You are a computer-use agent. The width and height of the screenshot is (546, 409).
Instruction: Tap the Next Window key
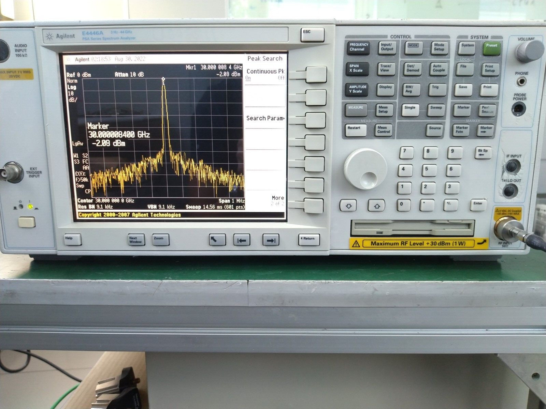136,240
